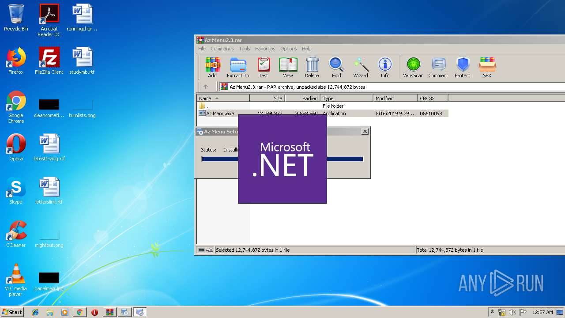
Task: Open Opera desktop shortcut
Action: point(16,148)
